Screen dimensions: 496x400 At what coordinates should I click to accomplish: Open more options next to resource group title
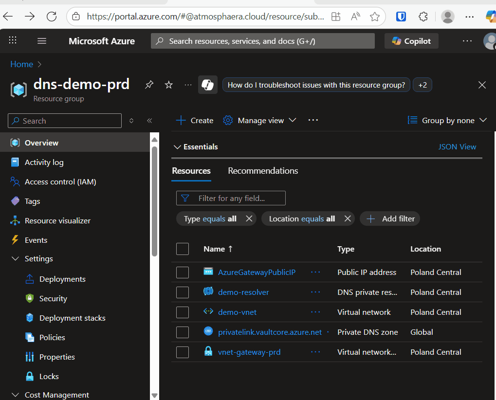click(188, 85)
